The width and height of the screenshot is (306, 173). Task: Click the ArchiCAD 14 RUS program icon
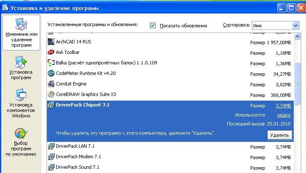click(x=51, y=42)
